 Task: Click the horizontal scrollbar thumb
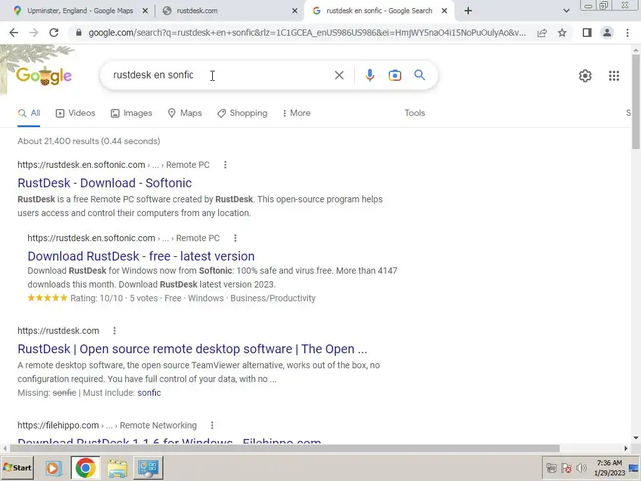pos(285,448)
